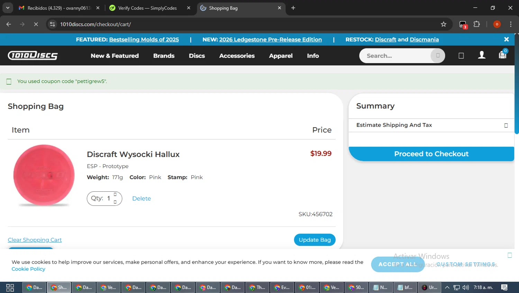Image resolution: width=519 pixels, height=293 pixels.
Task: Open the volume tray icon
Action: pos(466,287)
